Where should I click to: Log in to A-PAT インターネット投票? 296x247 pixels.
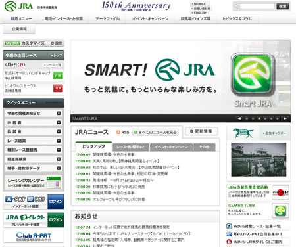[x=56, y=202]
